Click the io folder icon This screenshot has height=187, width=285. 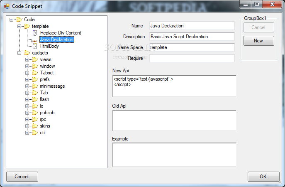point(35,106)
